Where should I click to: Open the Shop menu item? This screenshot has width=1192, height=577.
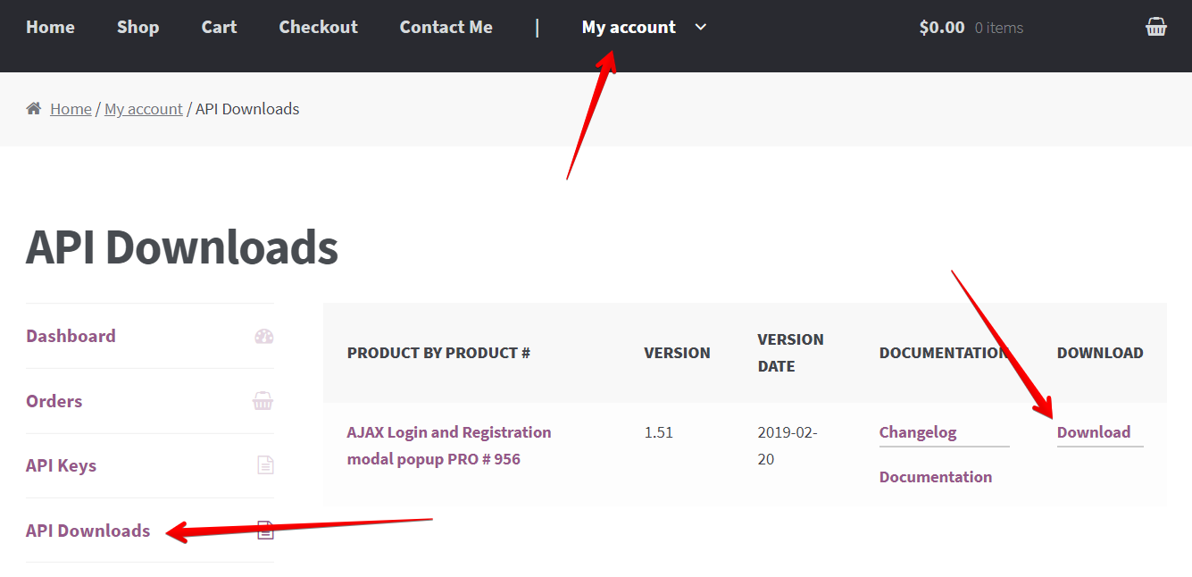pos(138,27)
